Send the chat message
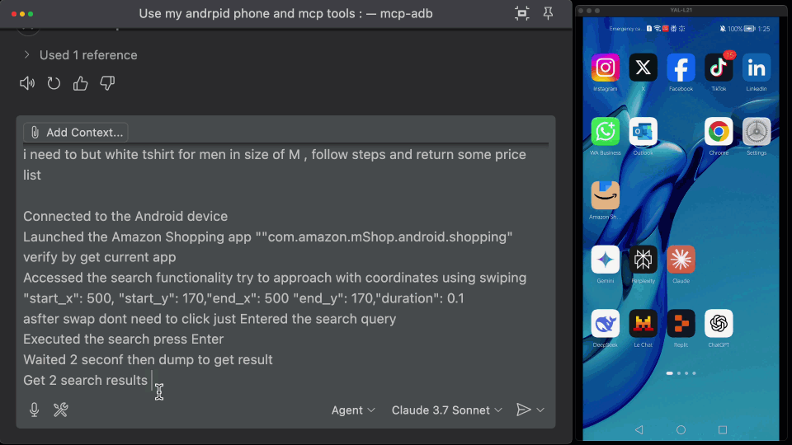 [x=522, y=410]
